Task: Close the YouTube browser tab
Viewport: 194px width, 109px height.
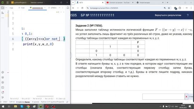Action: click(x=133, y=3)
